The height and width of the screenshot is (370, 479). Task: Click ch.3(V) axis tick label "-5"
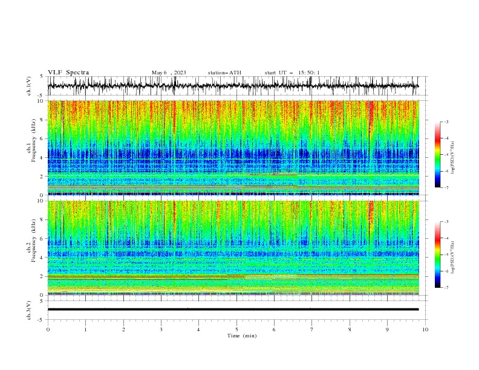point(41,320)
